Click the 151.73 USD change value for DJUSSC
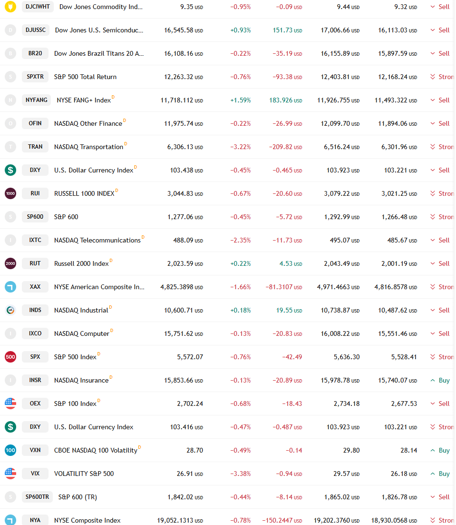Viewport: 456px width, 525px height. click(x=287, y=30)
